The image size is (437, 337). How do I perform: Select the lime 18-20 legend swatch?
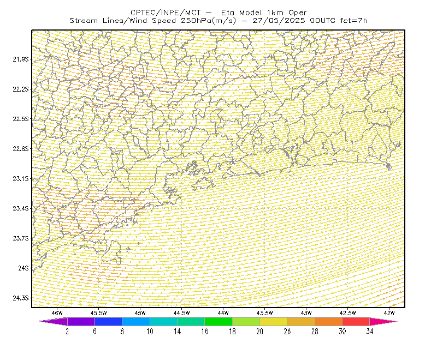click(x=246, y=321)
